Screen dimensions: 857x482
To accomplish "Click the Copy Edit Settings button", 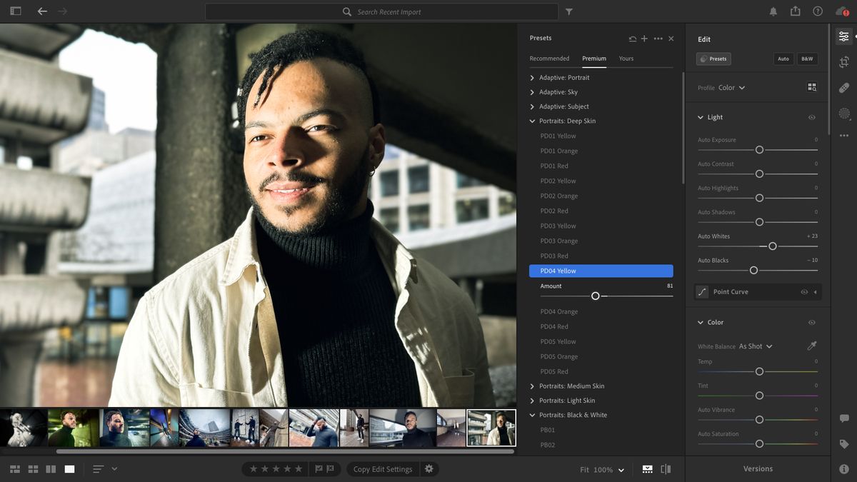I will (382, 469).
